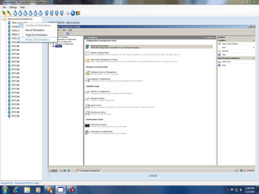This screenshot has width=259, height=194.
Task: Click the Performance Monitor icon
Action: coord(87,126)
